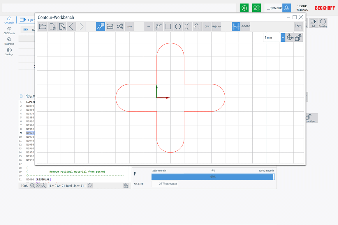Click the set origin crosshair icon
The width and height of the screenshot is (338, 225).
click(290, 38)
